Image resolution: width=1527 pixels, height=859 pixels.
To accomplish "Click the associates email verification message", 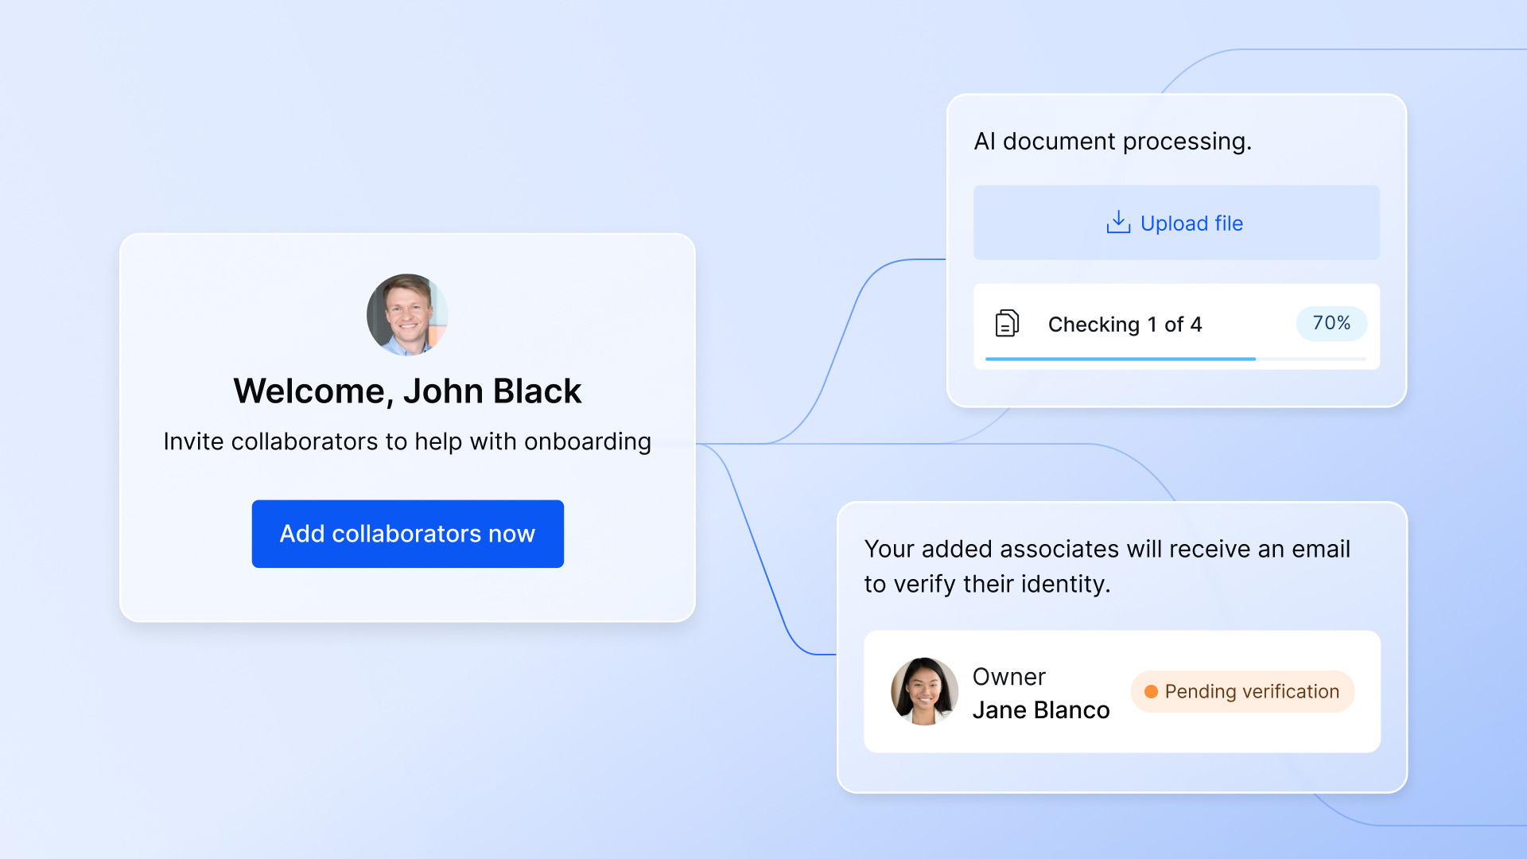I will click(1107, 566).
